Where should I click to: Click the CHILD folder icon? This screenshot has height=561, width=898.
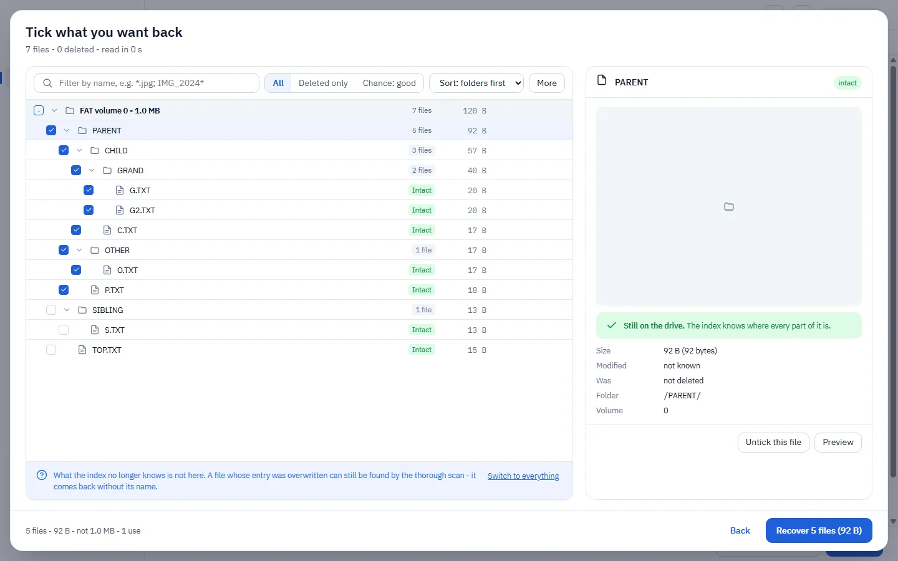pyautogui.click(x=95, y=150)
